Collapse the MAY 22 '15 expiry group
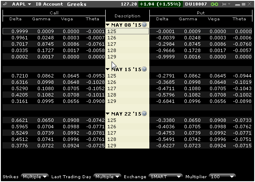The width and height of the screenshot is (255, 182). pos(108,114)
